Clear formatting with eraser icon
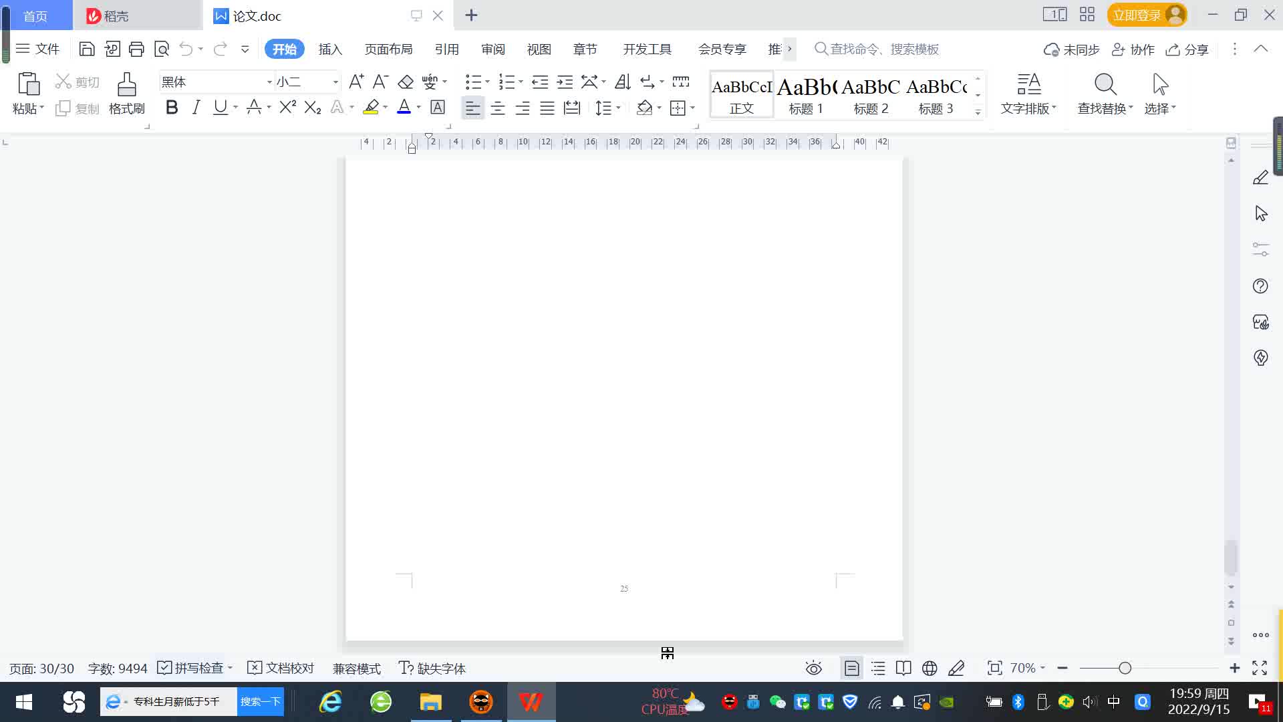 click(x=406, y=82)
